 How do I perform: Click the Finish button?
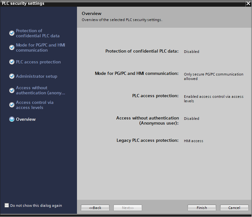(x=202, y=208)
